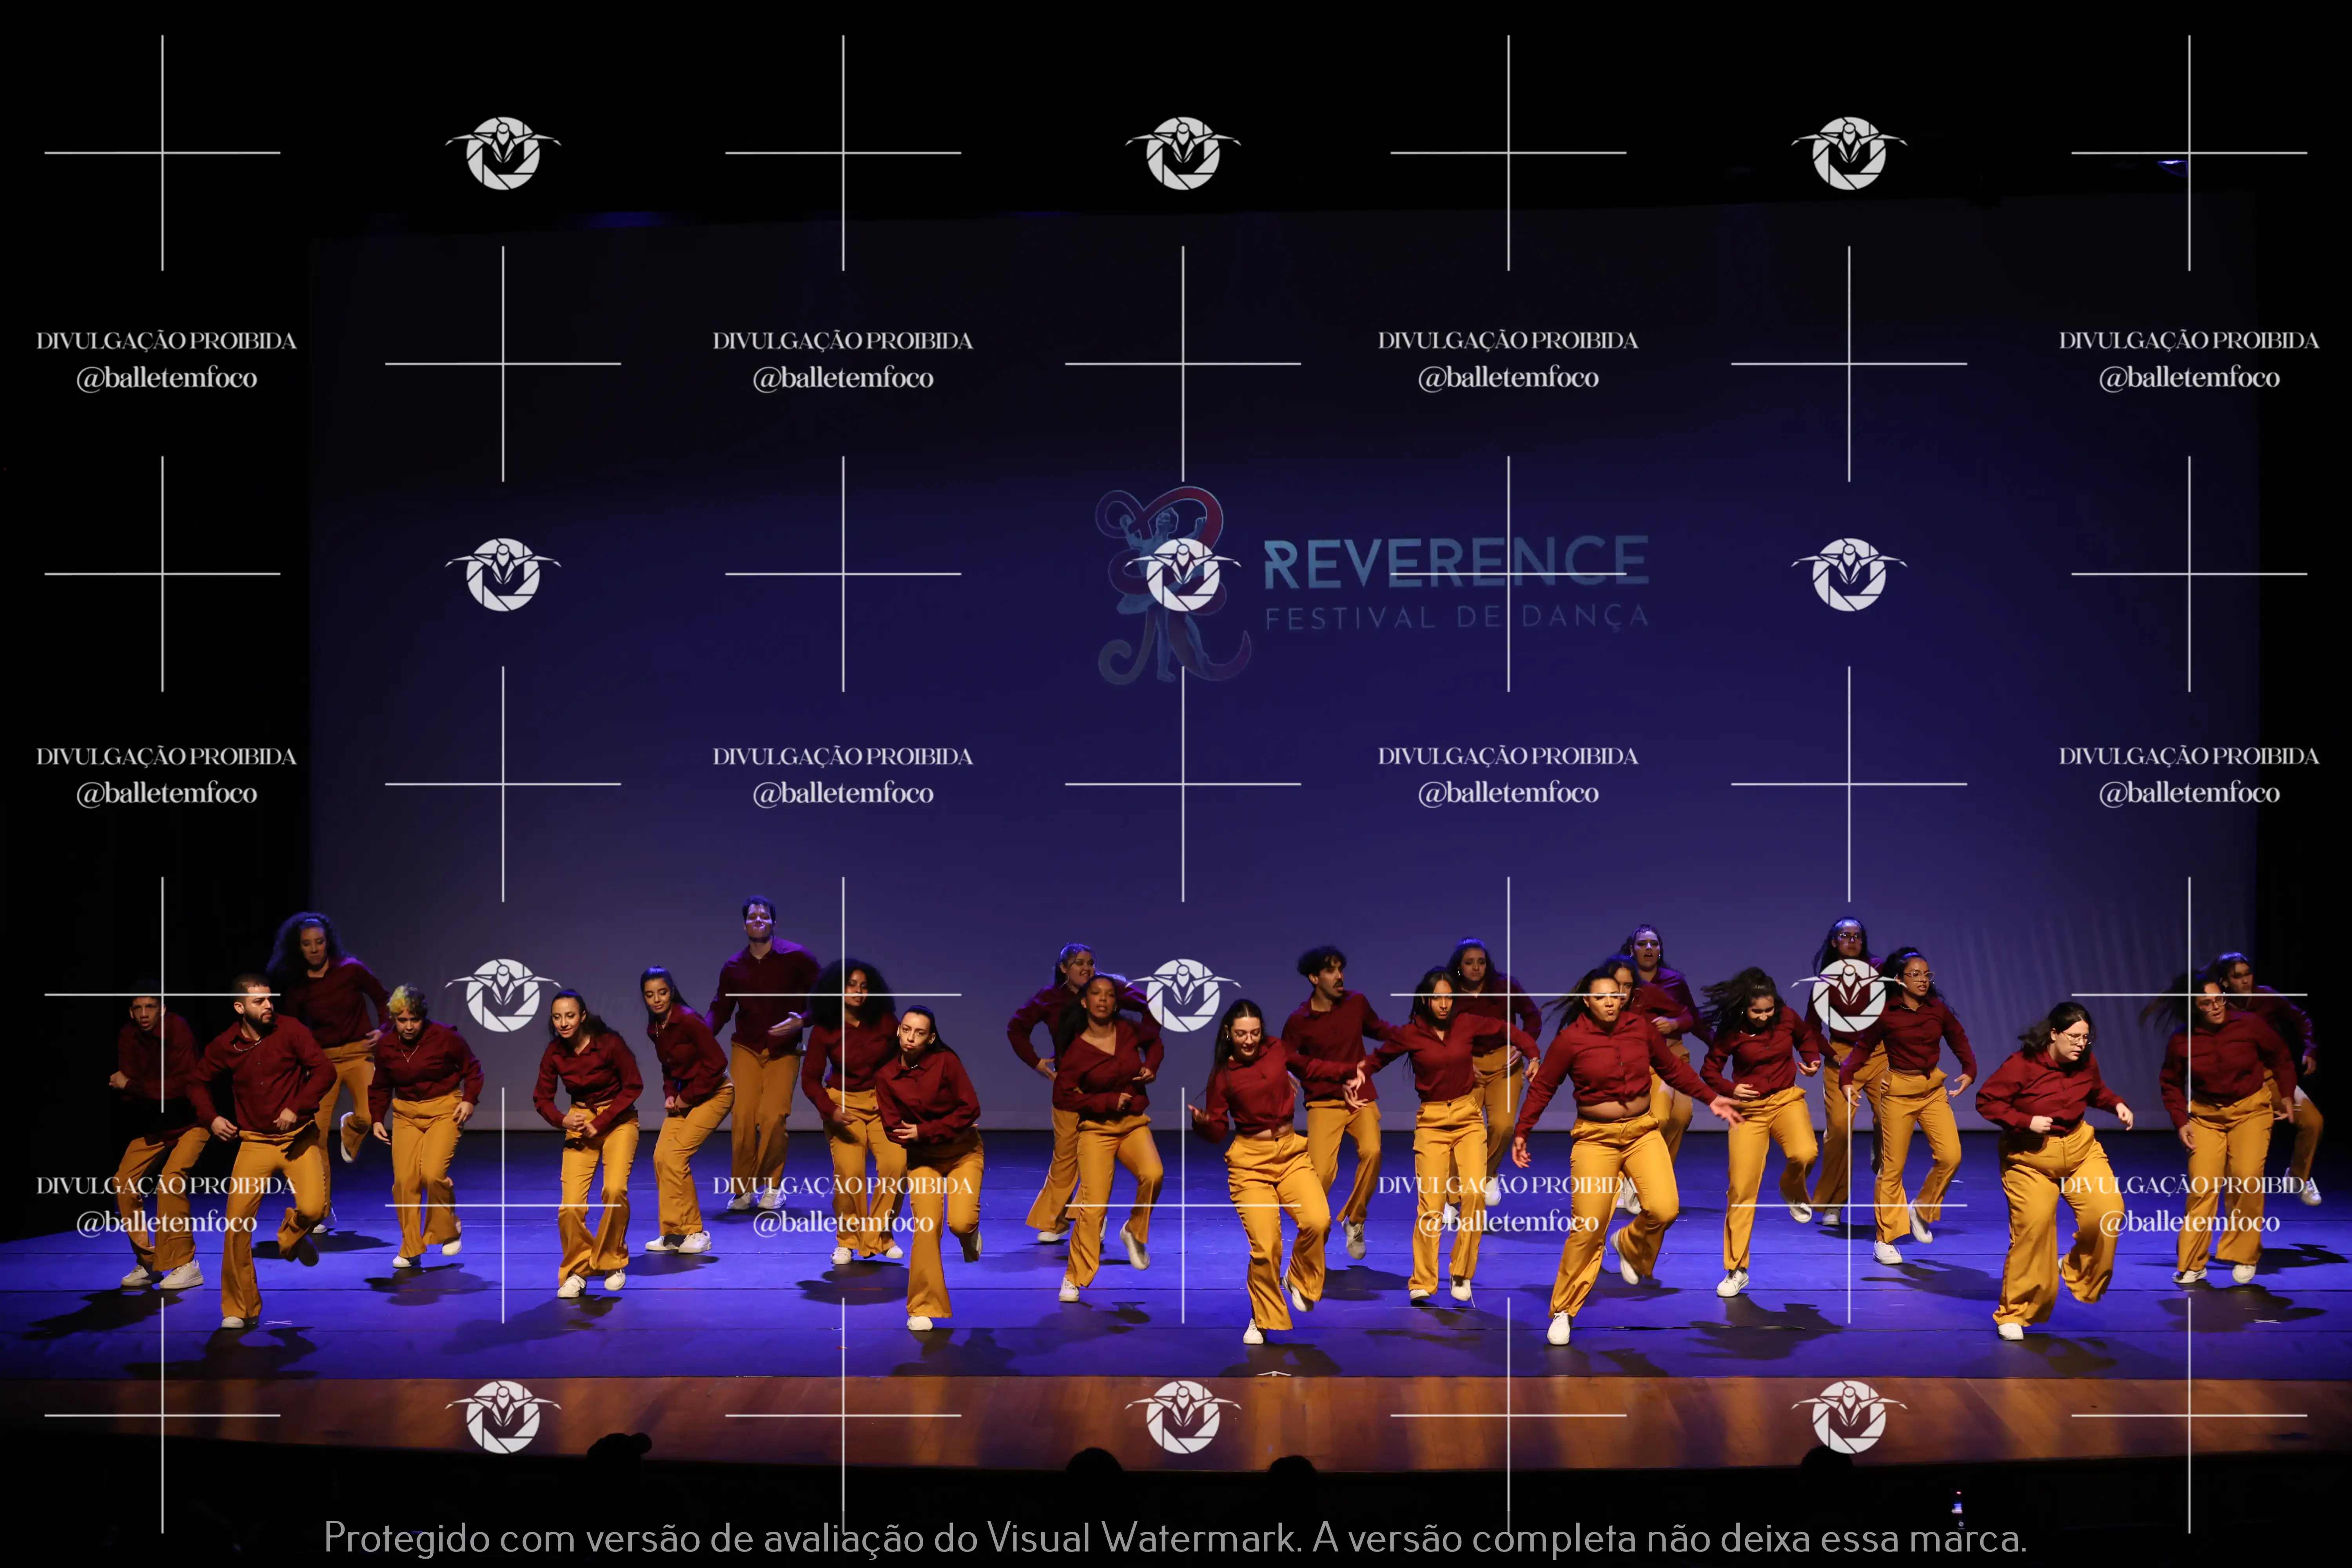
Task: Click the top-right crosshair watermark center
Action: (2188, 153)
